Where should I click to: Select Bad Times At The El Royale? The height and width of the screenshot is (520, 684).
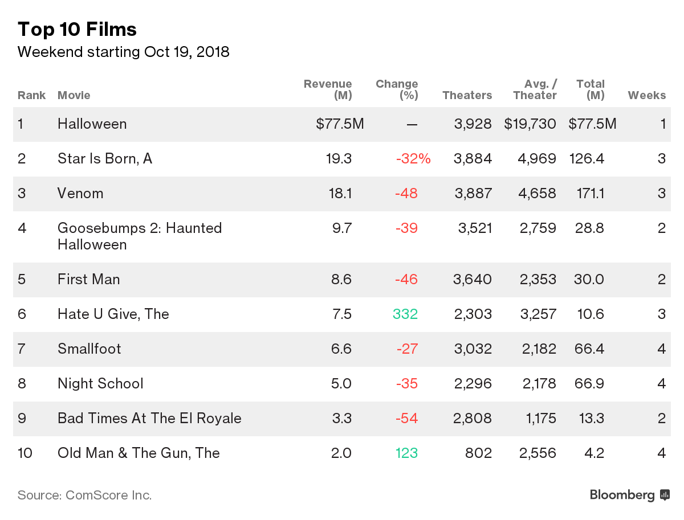pos(149,418)
